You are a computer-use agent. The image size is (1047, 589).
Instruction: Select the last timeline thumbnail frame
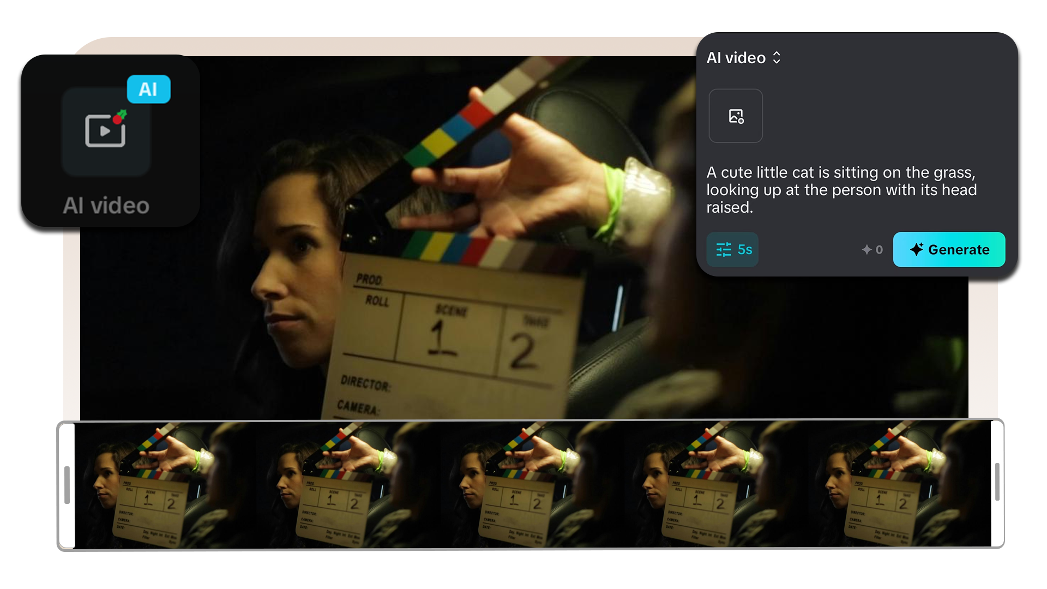pos(897,484)
